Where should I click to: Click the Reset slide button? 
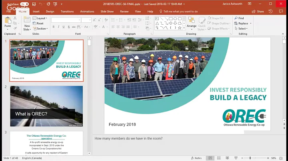pos(38,24)
